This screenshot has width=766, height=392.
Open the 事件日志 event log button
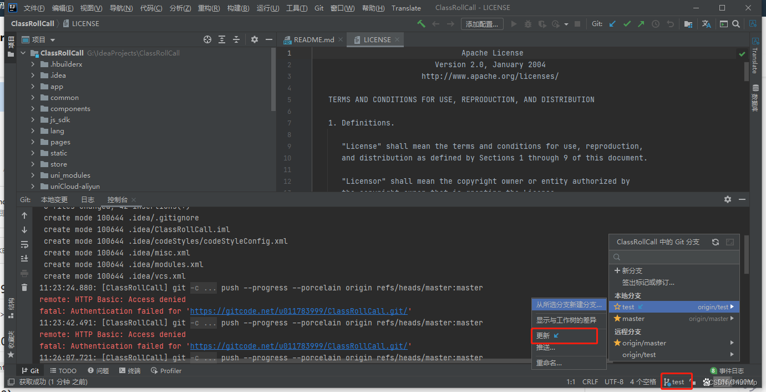(727, 371)
